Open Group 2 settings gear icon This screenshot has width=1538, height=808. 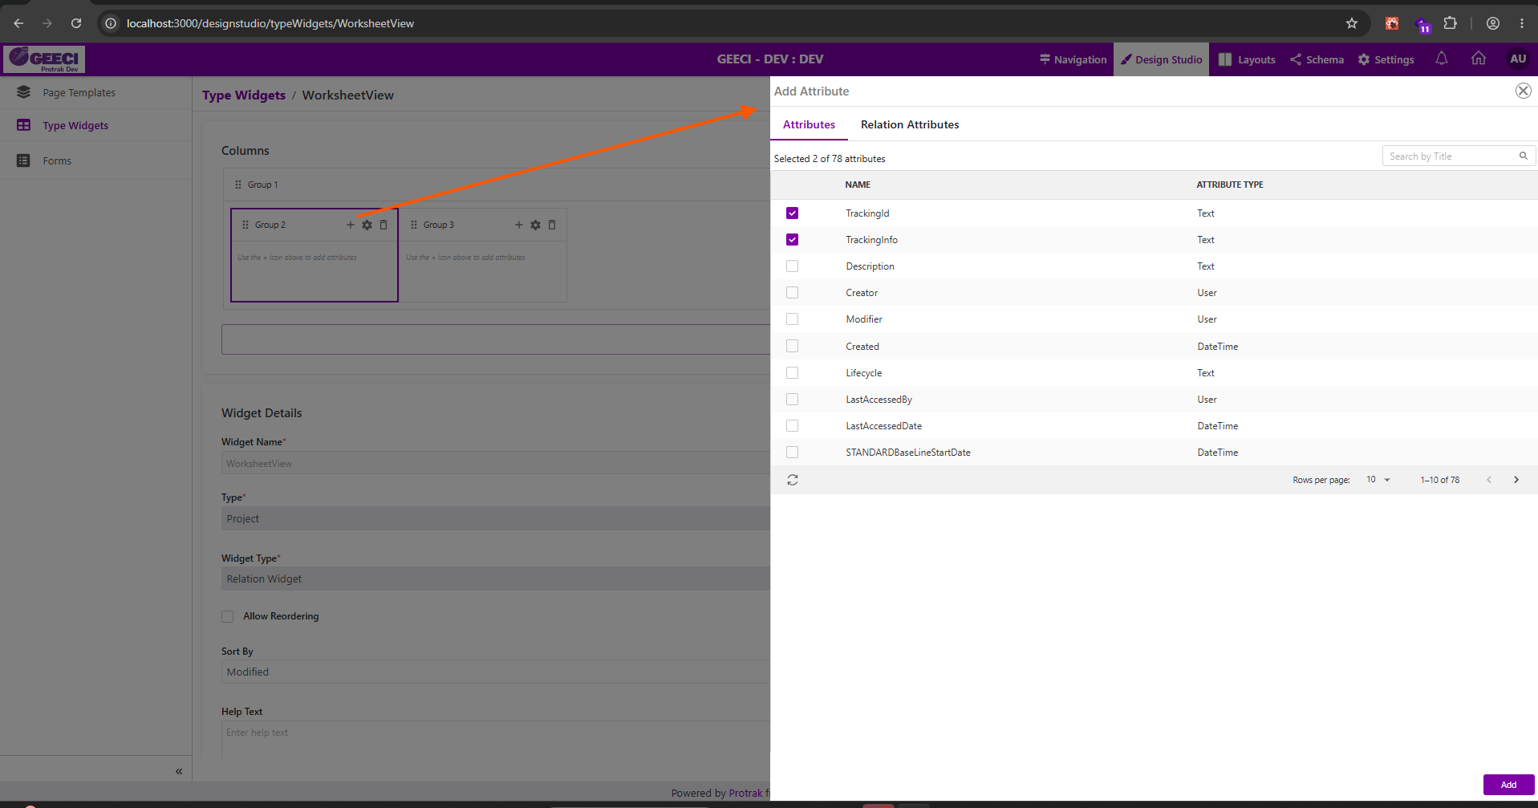367,225
